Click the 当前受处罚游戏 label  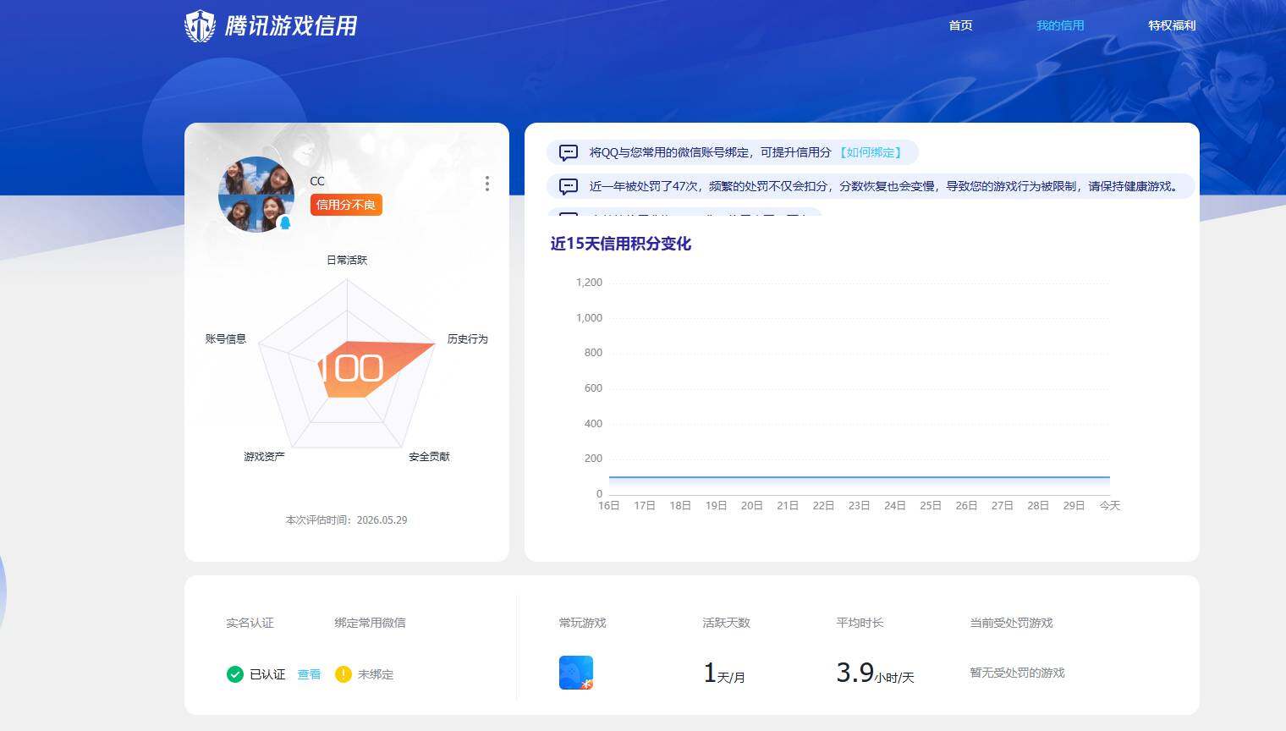pyautogui.click(x=1011, y=623)
